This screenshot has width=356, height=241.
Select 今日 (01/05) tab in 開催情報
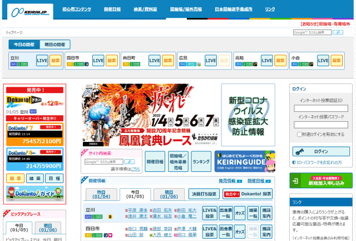click(x=135, y=194)
